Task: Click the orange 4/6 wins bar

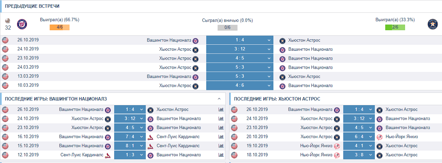Action: coord(59,28)
